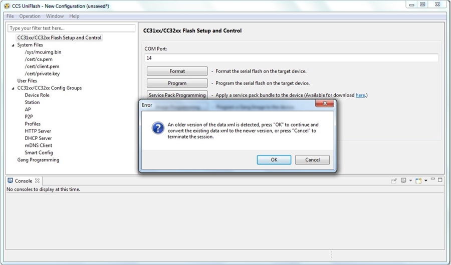Select Station config group

pyautogui.click(x=32, y=102)
